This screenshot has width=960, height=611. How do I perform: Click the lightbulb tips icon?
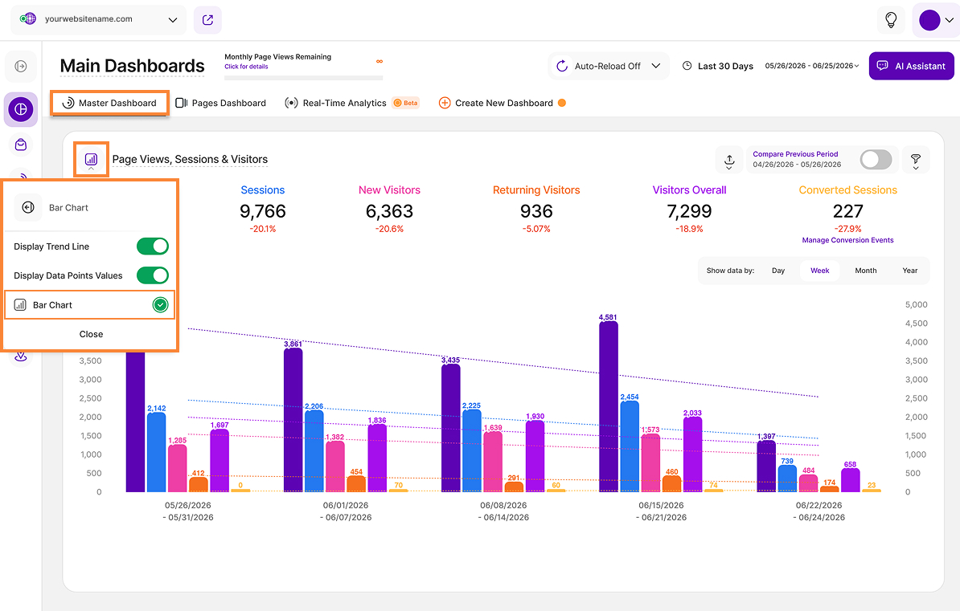point(891,20)
